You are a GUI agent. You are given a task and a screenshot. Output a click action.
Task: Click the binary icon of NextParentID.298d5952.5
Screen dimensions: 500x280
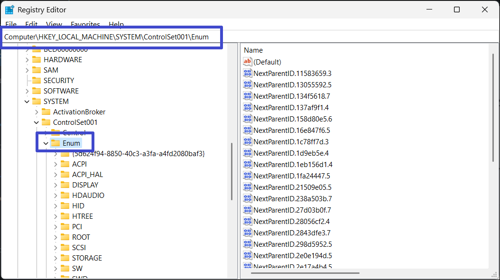click(248, 244)
